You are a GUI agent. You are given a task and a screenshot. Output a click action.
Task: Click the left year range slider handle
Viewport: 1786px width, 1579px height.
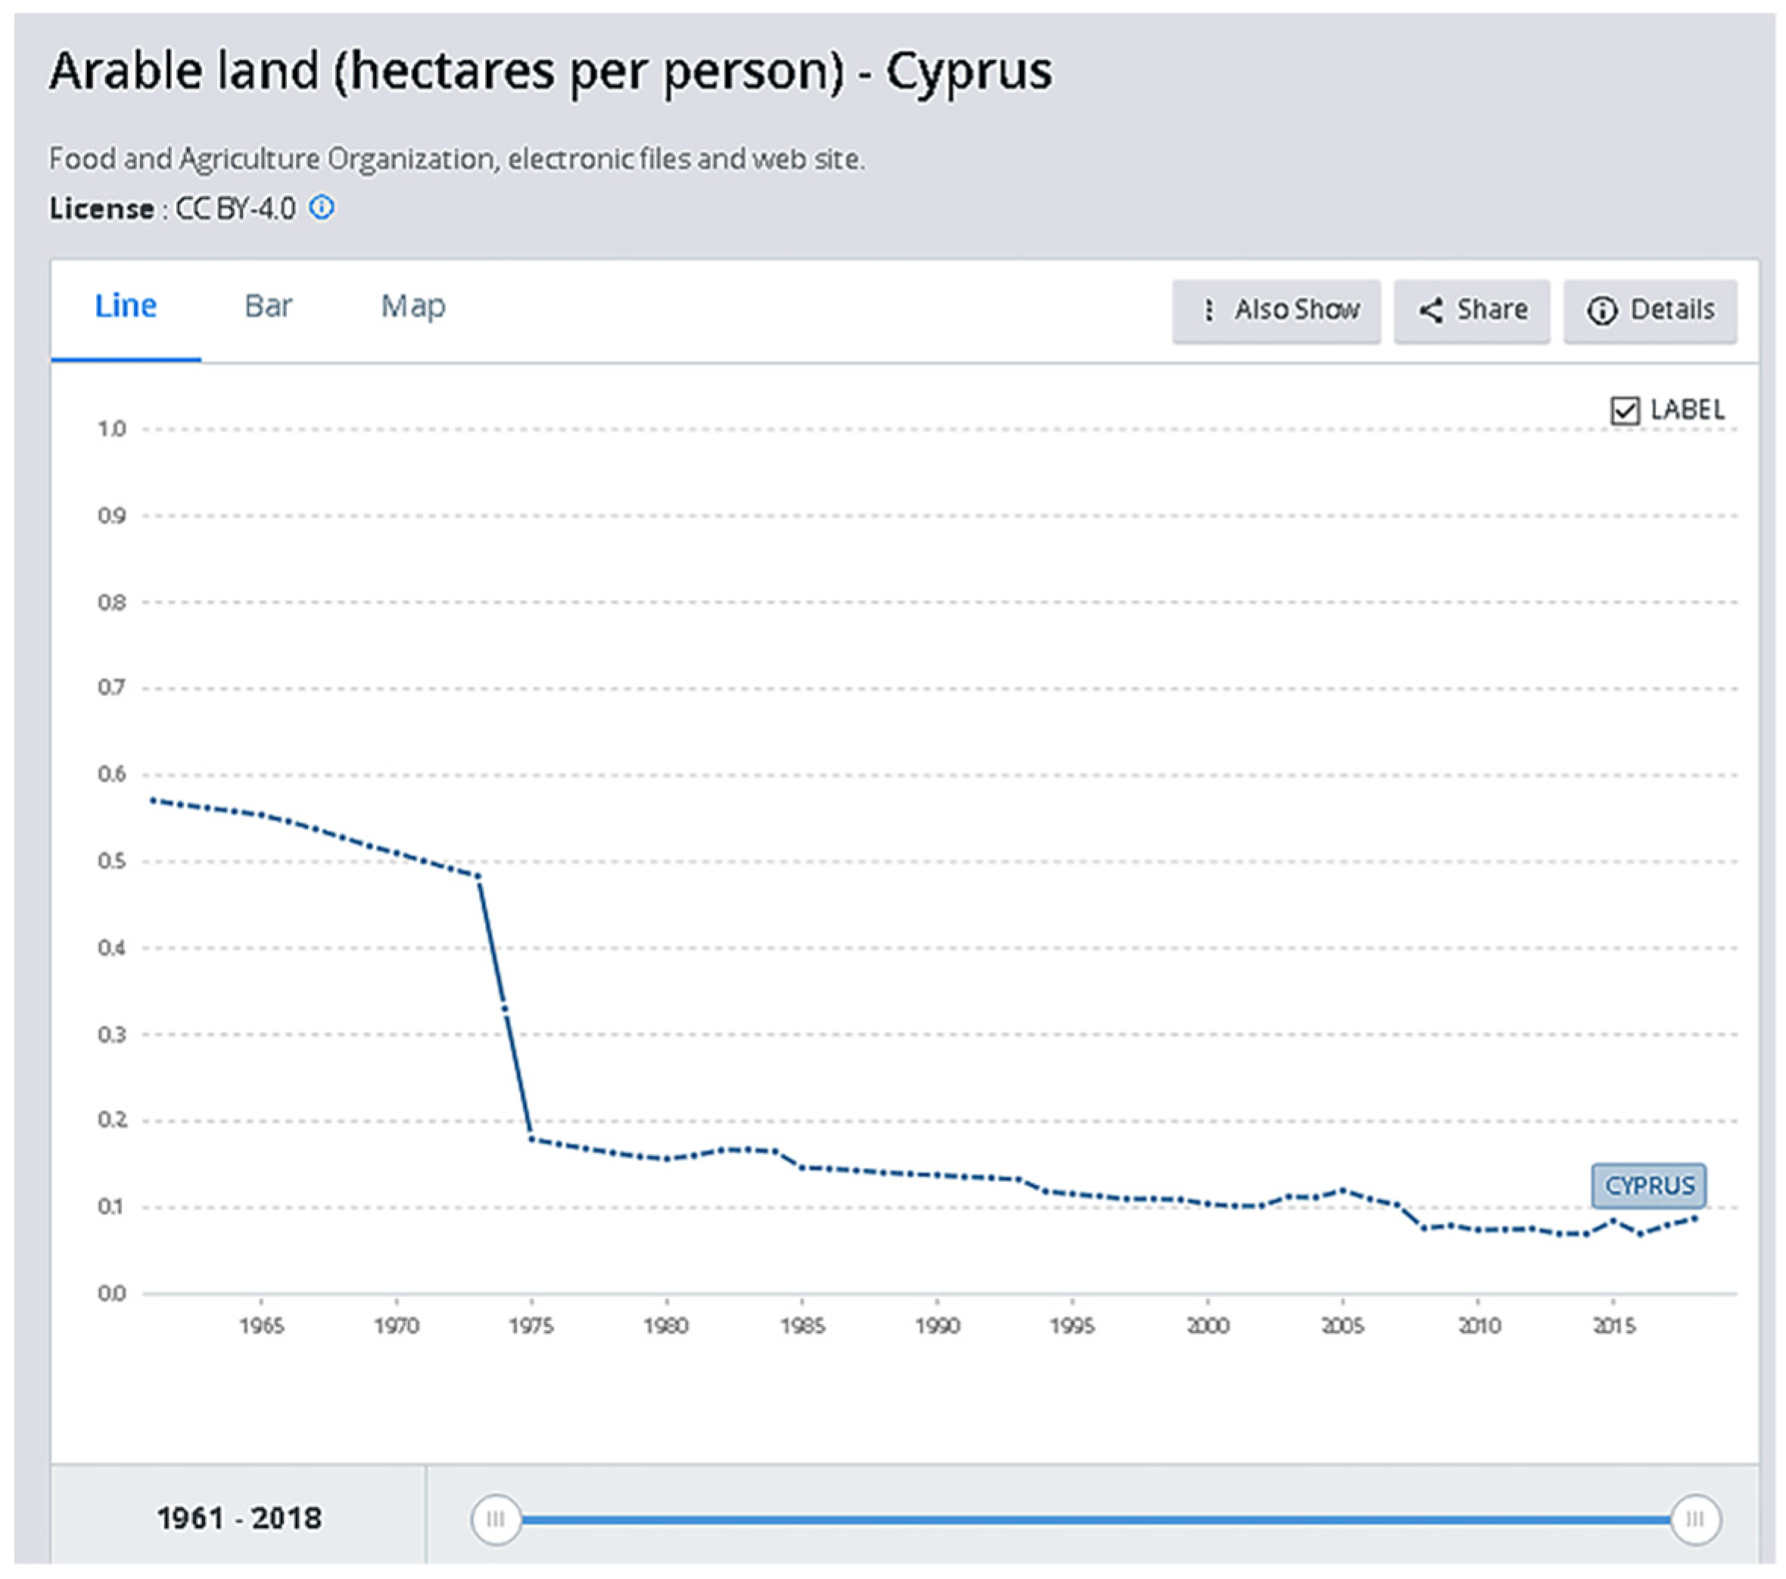click(x=496, y=1518)
